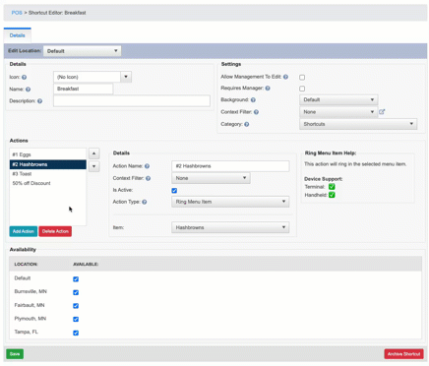The width and height of the screenshot is (429, 366).
Task: Click green Handheld support check icon
Action: pyautogui.click(x=332, y=195)
